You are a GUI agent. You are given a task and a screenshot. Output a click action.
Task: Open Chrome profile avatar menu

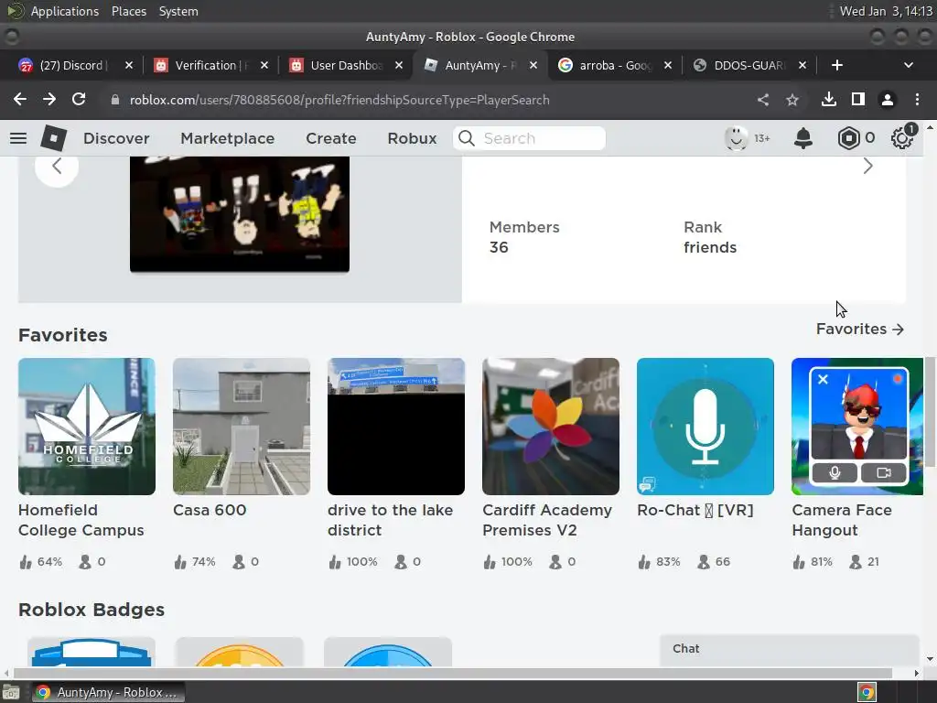click(x=888, y=100)
